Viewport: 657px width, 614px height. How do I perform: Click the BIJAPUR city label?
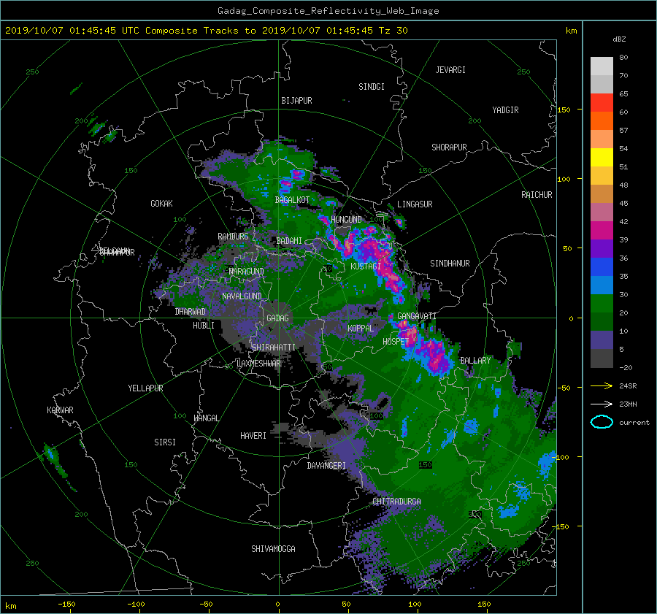click(x=296, y=101)
